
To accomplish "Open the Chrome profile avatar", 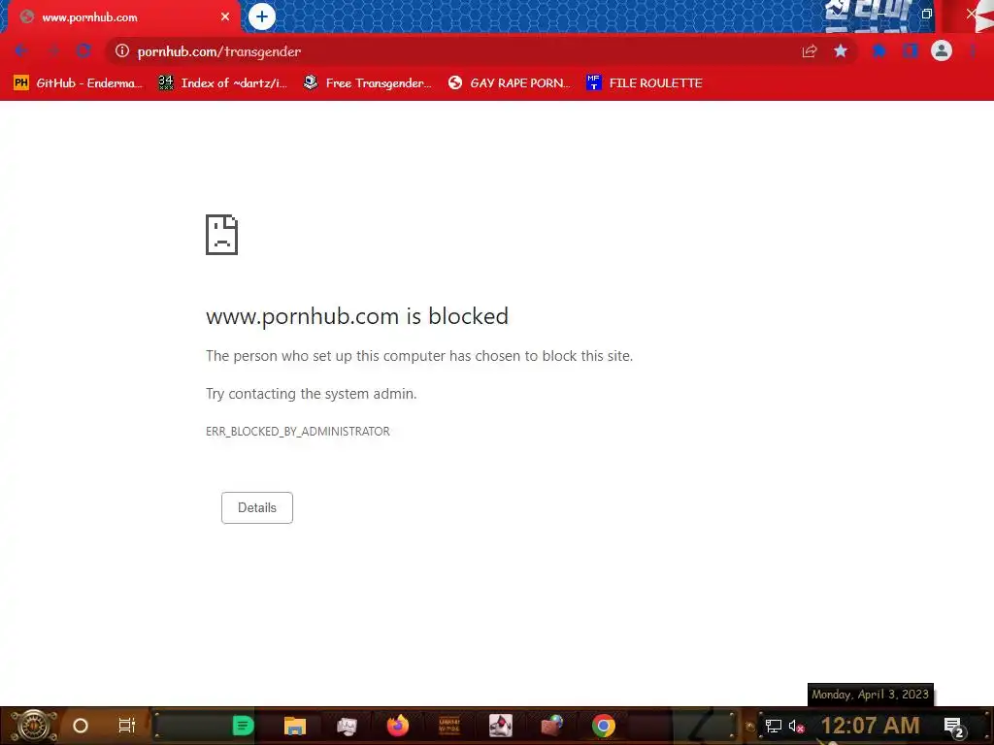I will click(942, 50).
